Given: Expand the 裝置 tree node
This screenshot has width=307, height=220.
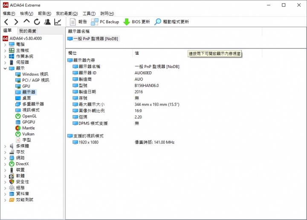Looking at the screenshot, I should coord(5,170).
